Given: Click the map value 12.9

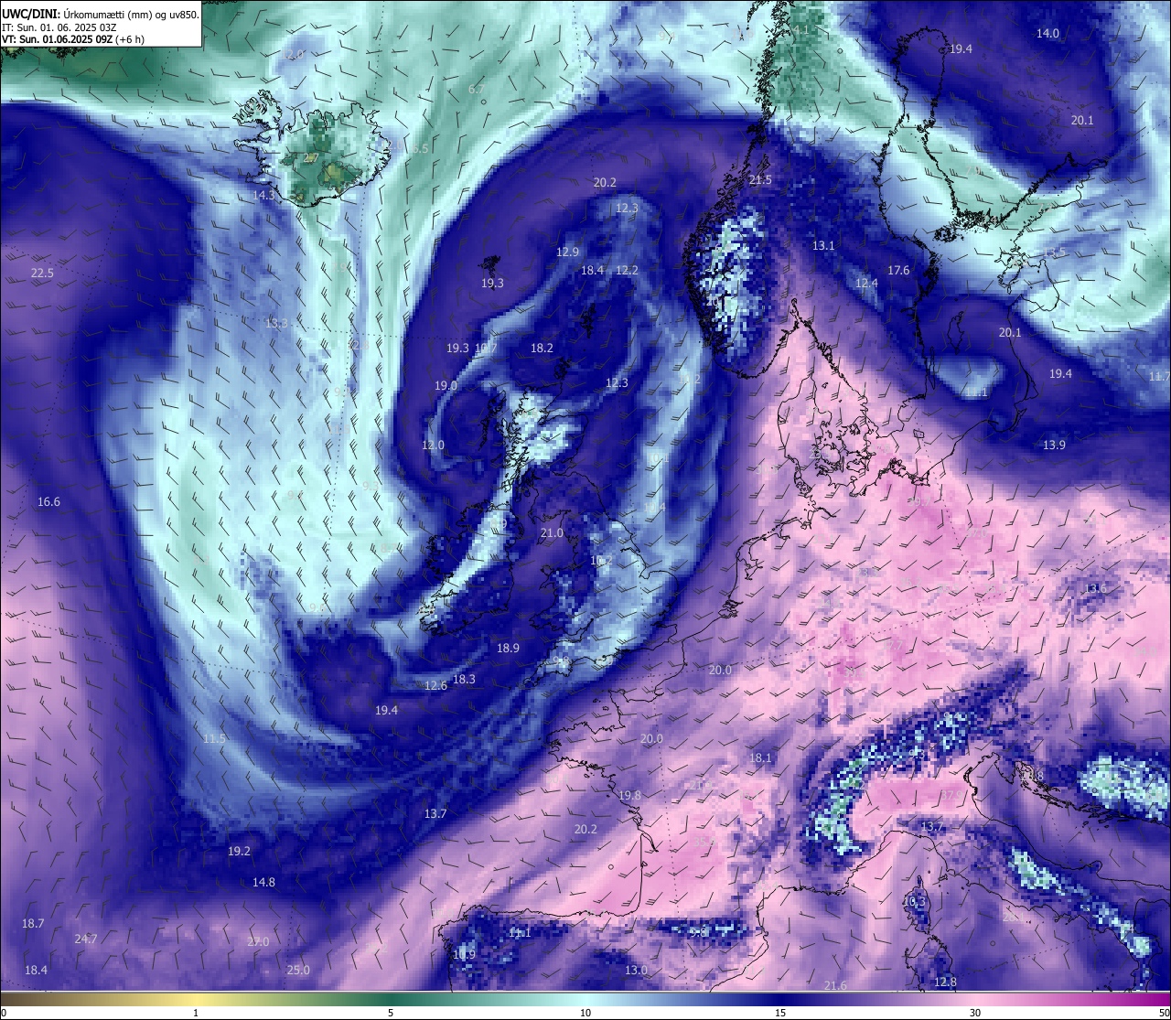Looking at the screenshot, I should point(567,252).
